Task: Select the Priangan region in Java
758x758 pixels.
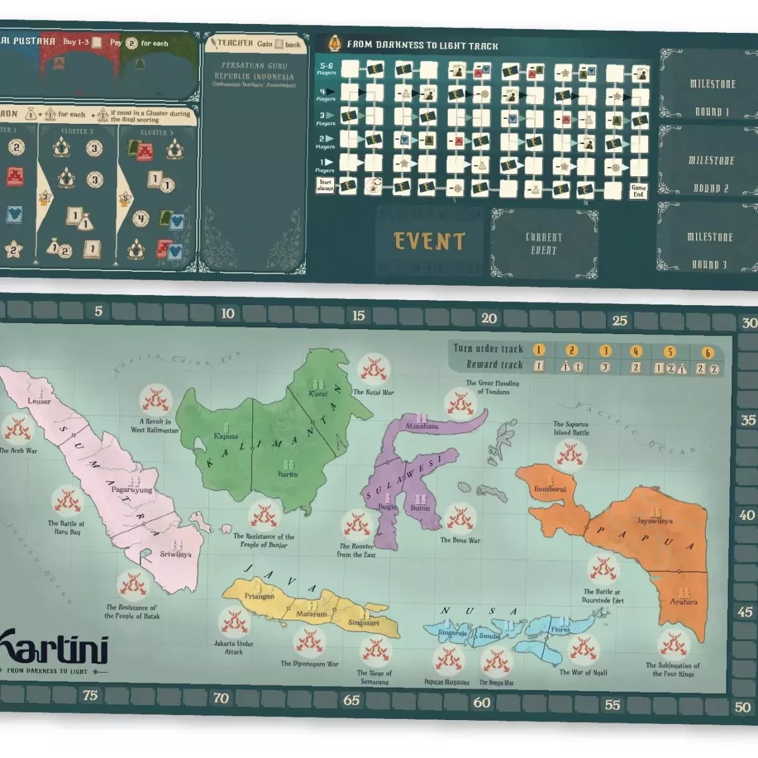Action: click(x=260, y=596)
